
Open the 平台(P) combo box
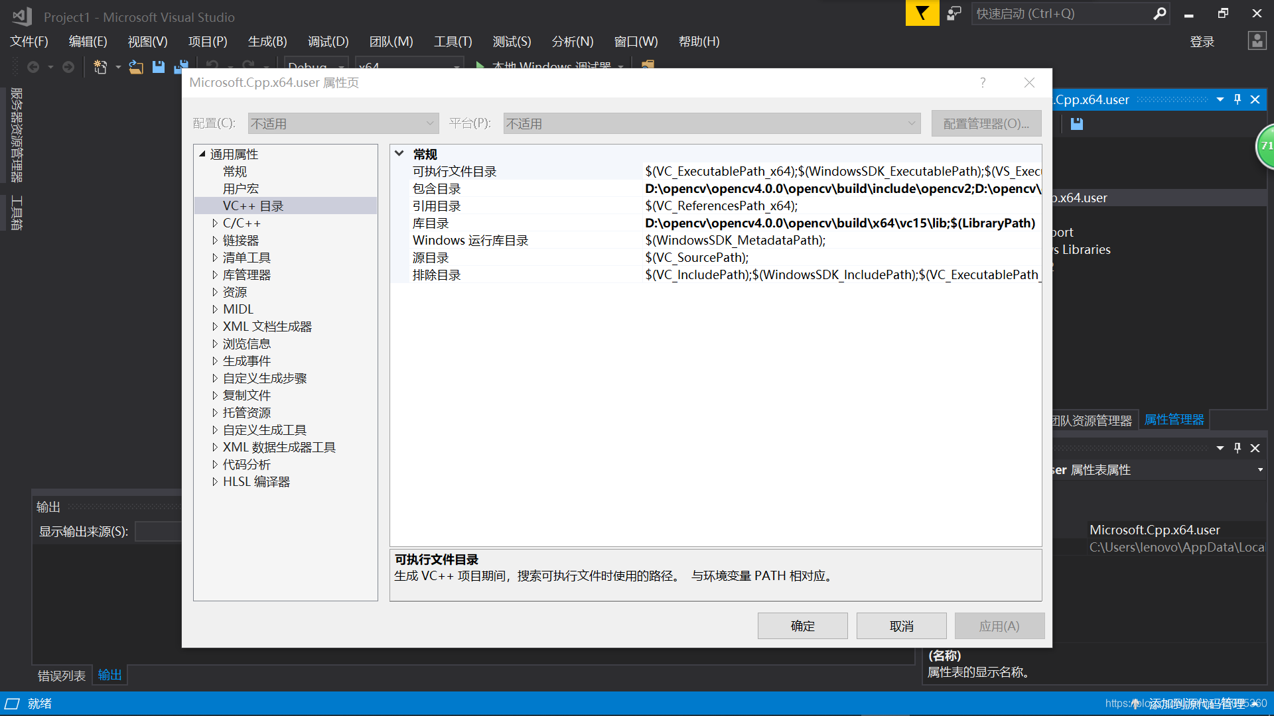712,123
